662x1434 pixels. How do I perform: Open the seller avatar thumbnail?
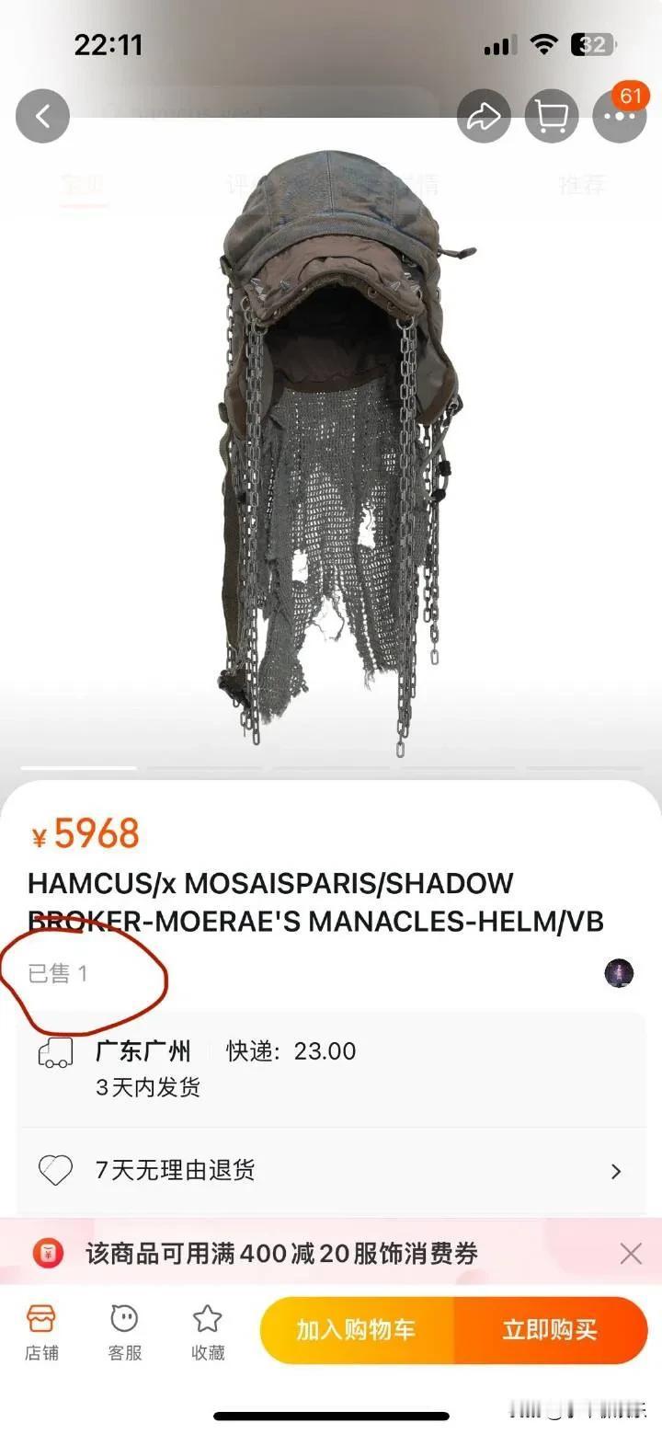click(619, 972)
